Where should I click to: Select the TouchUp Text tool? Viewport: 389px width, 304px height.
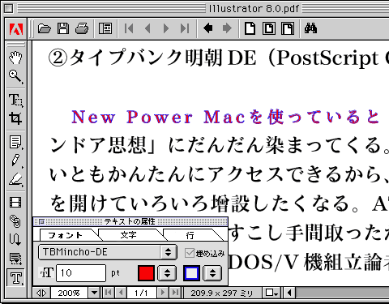[15, 278]
